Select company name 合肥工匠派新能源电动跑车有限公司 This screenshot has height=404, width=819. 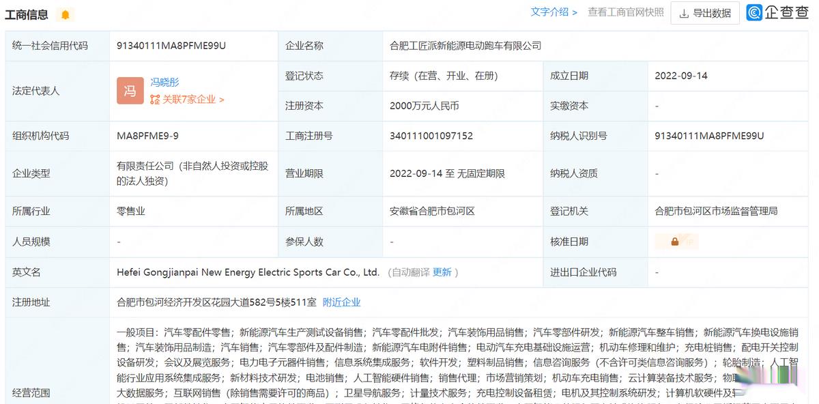pyautogui.click(x=465, y=46)
